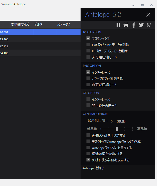Screen dimensions: 157x186
Task: Close the Antelope 5.2 options panel
Action: coord(148,15)
